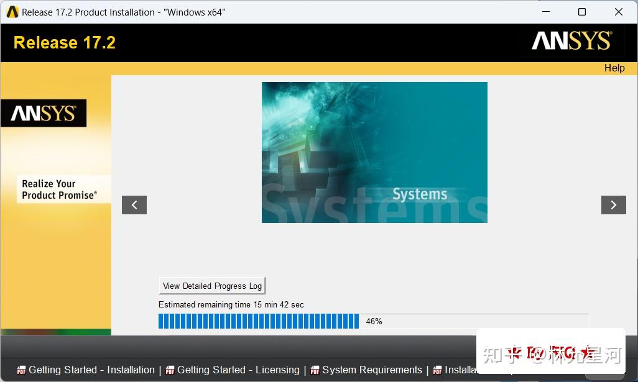Click the Systems banner image

coord(374,152)
